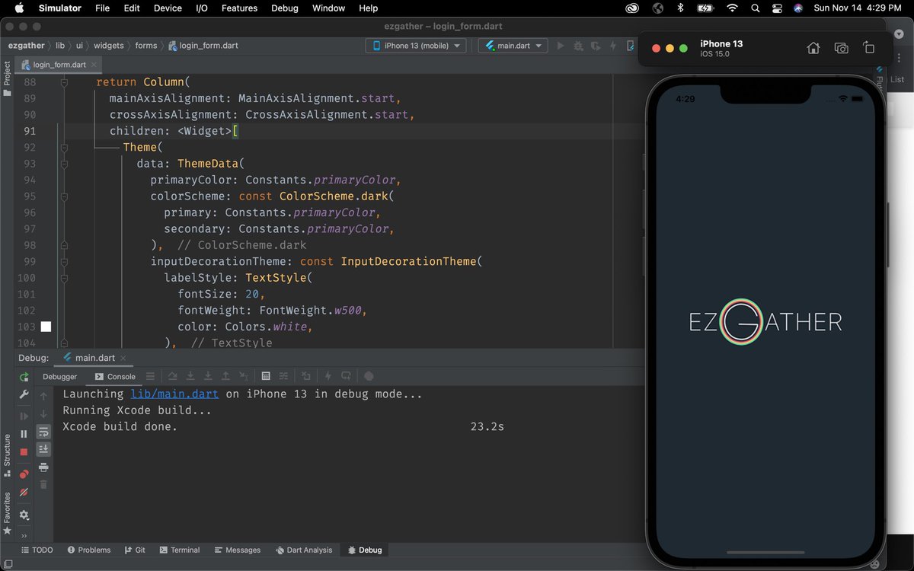Toggle Mute Breakpoints icon
Screen dimensions: 914x571
coord(24,492)
